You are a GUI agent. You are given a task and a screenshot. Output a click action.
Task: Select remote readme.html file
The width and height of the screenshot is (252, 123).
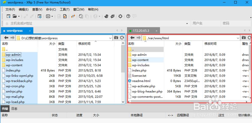pyautogui.click(x=141, y=81)
